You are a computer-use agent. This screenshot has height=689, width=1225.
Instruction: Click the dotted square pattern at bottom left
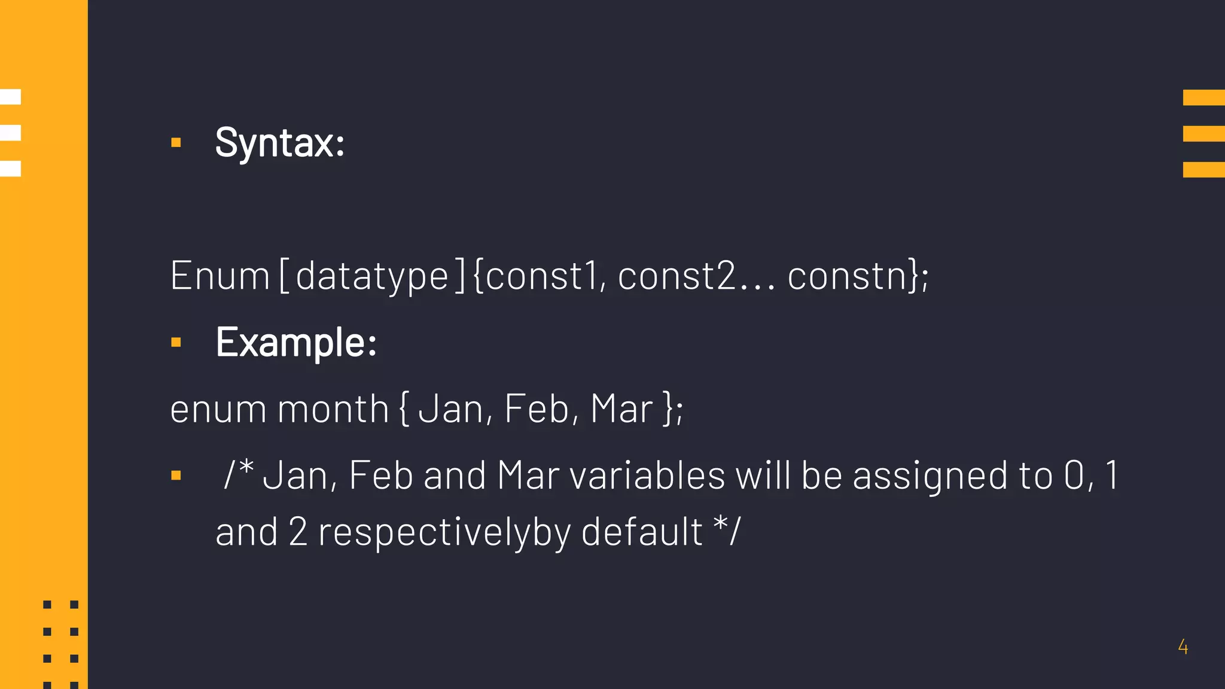click(61, 645)
